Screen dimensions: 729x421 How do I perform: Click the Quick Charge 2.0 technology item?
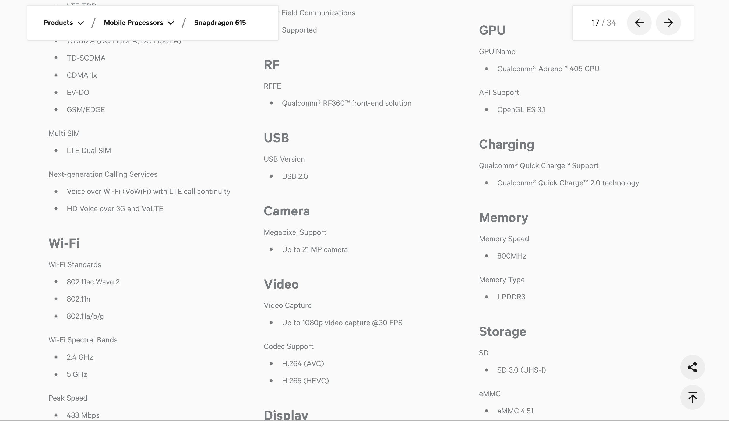[x=568, y=183]
